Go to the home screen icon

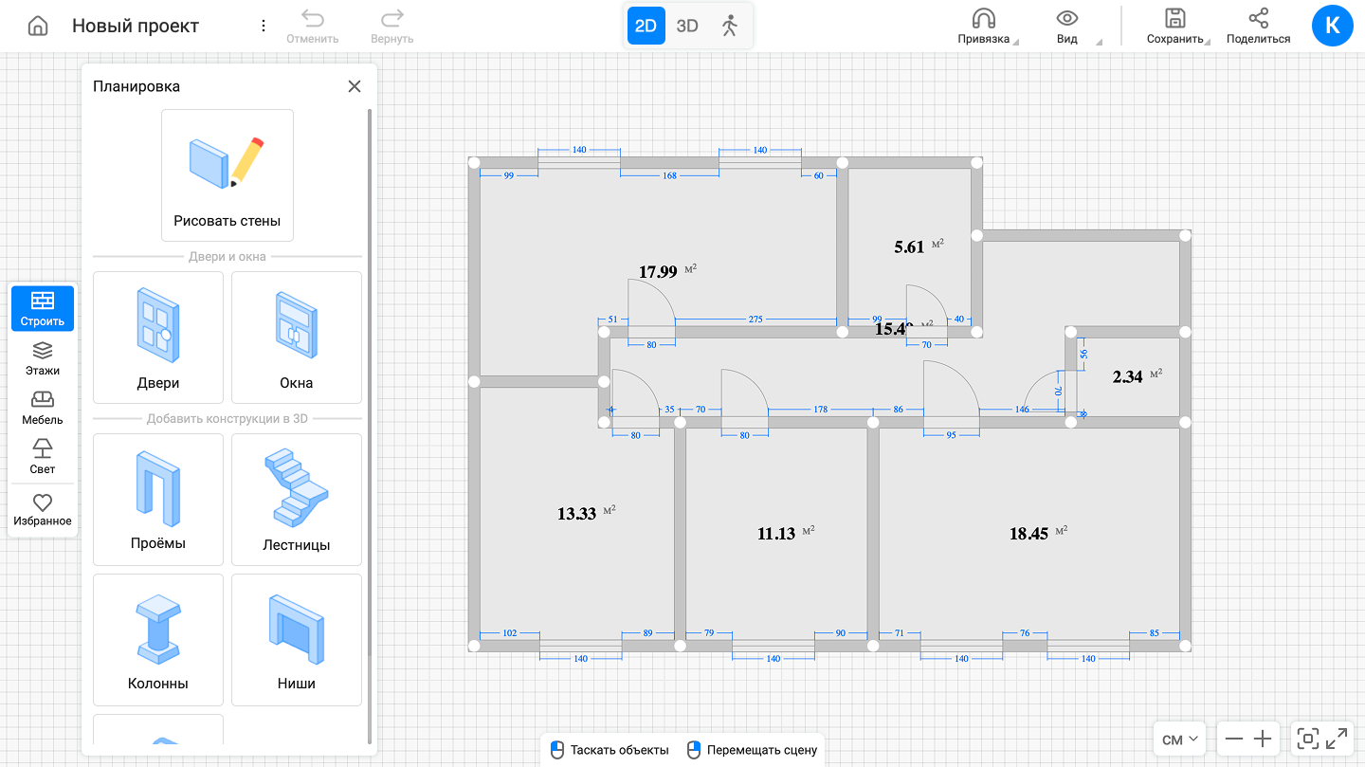(x=38, y=26)
